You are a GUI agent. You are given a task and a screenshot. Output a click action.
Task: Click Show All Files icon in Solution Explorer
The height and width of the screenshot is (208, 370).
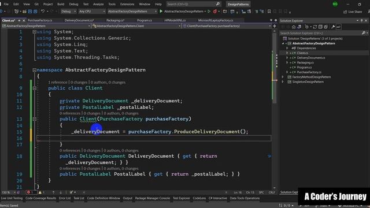coord(325,27)
